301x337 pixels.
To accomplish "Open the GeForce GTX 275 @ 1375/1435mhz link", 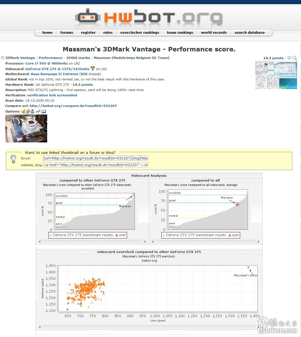I will coord(58,69).
